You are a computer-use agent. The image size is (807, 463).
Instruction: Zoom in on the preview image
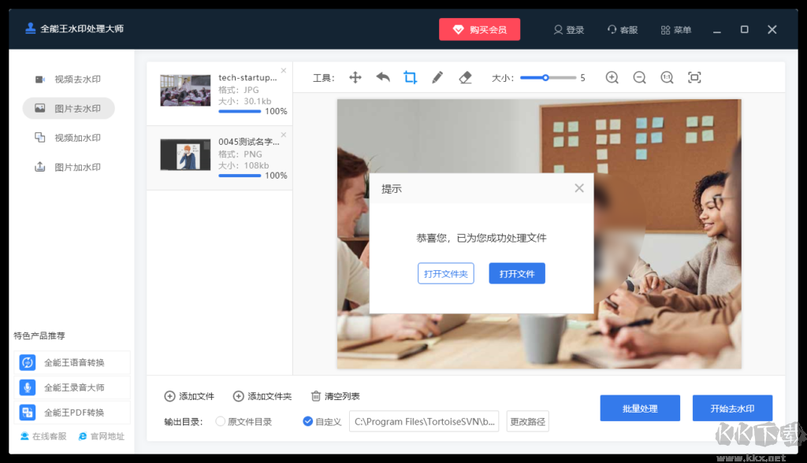coord(612,77)
